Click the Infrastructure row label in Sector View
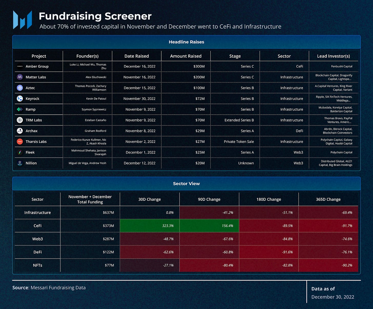373x309 pixels. [38, 212]
